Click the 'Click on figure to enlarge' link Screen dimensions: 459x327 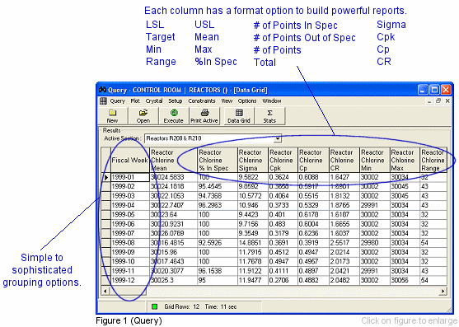[x=410, y=320]
